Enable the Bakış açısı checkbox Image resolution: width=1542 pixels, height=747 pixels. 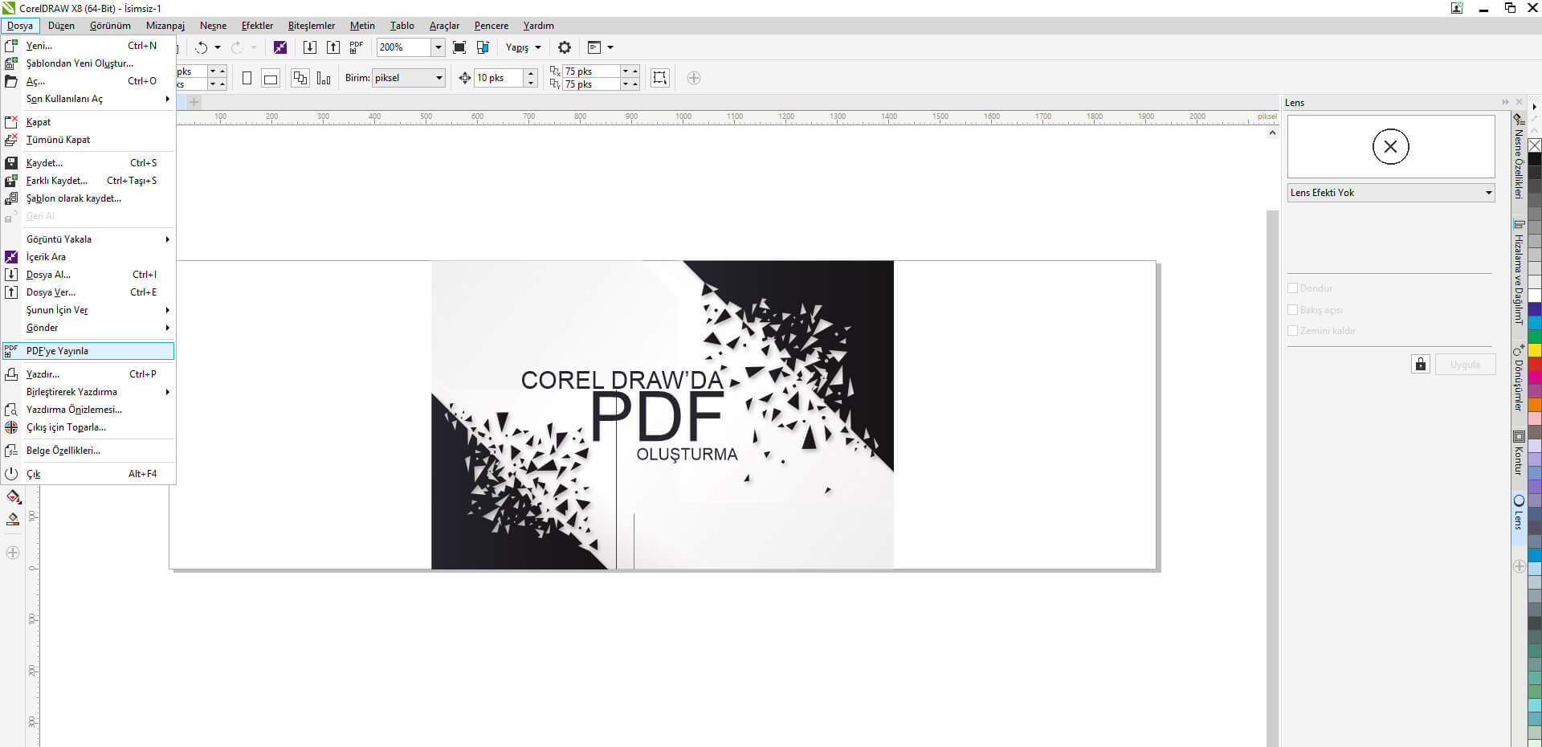[1292, 309]
